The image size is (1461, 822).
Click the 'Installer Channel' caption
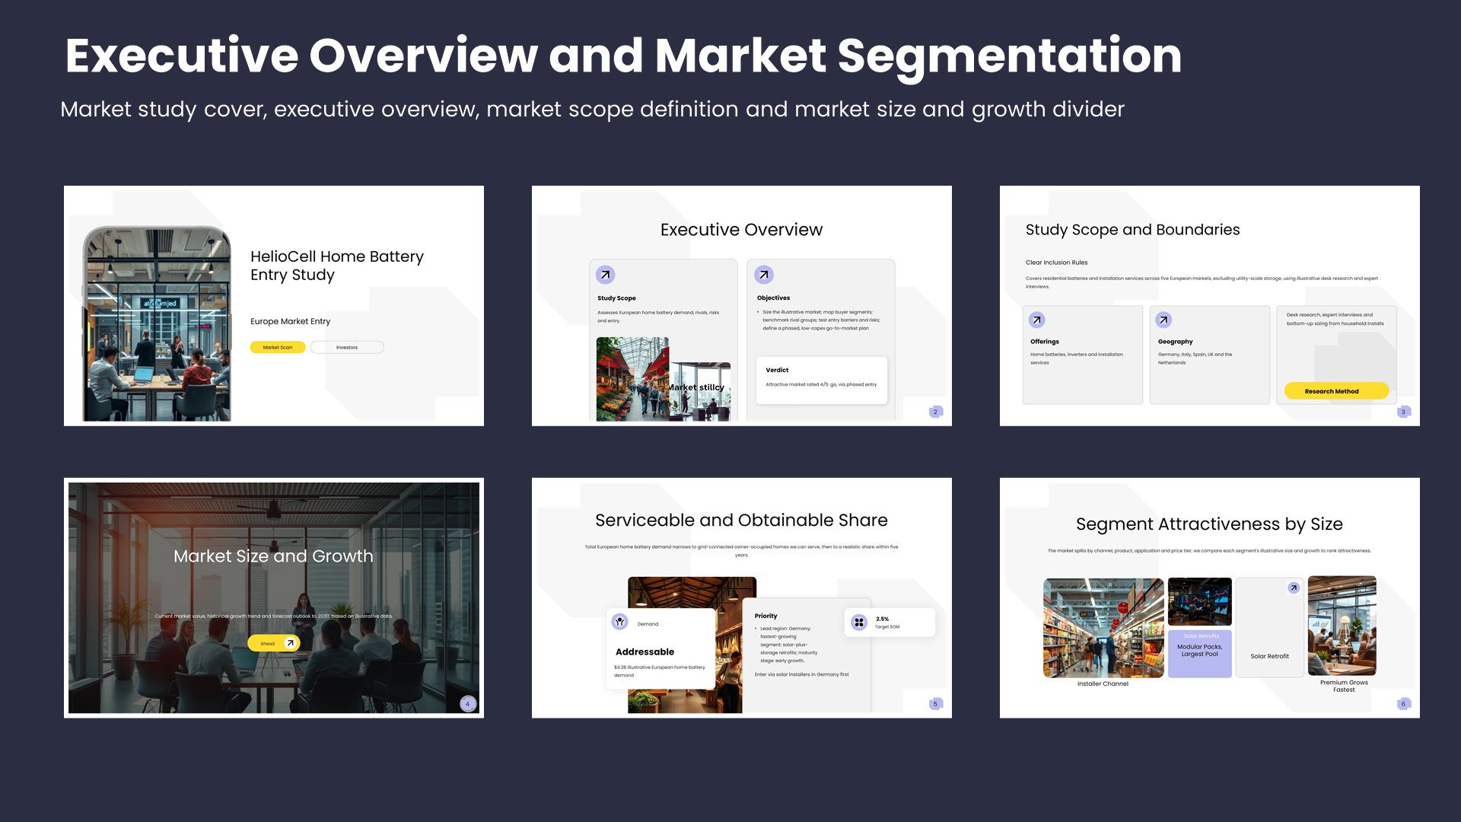(1103, 684)
